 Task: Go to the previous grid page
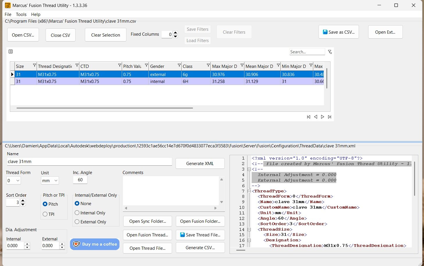click(x=316, y=117)
